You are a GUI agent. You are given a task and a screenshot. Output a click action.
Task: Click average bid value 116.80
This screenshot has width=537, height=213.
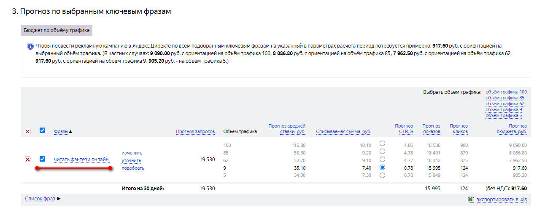[298, 145]
